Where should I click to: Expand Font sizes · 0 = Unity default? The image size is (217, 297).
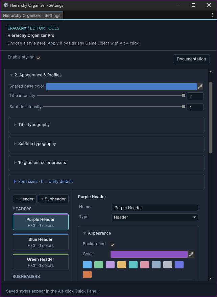click(15, 181)
